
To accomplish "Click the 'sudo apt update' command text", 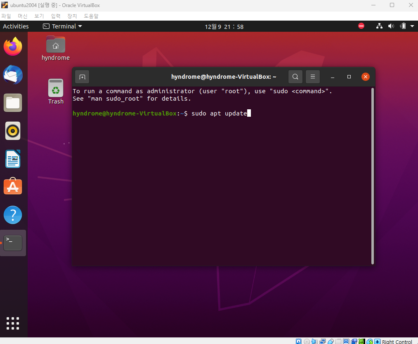I will (x=219, y=113).
